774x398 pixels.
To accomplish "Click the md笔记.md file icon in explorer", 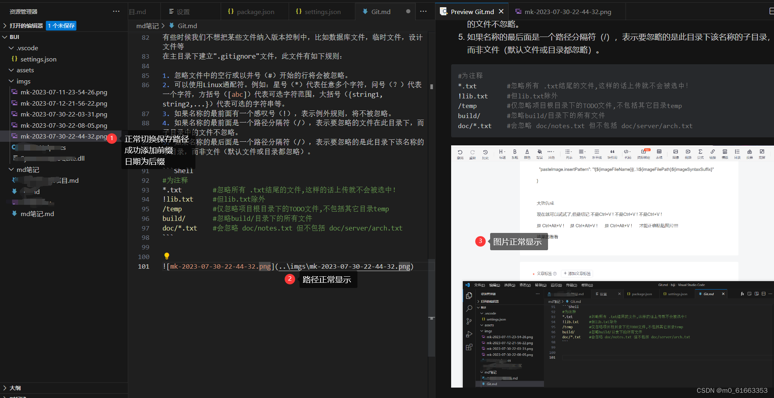I will [x=14, y=214].
